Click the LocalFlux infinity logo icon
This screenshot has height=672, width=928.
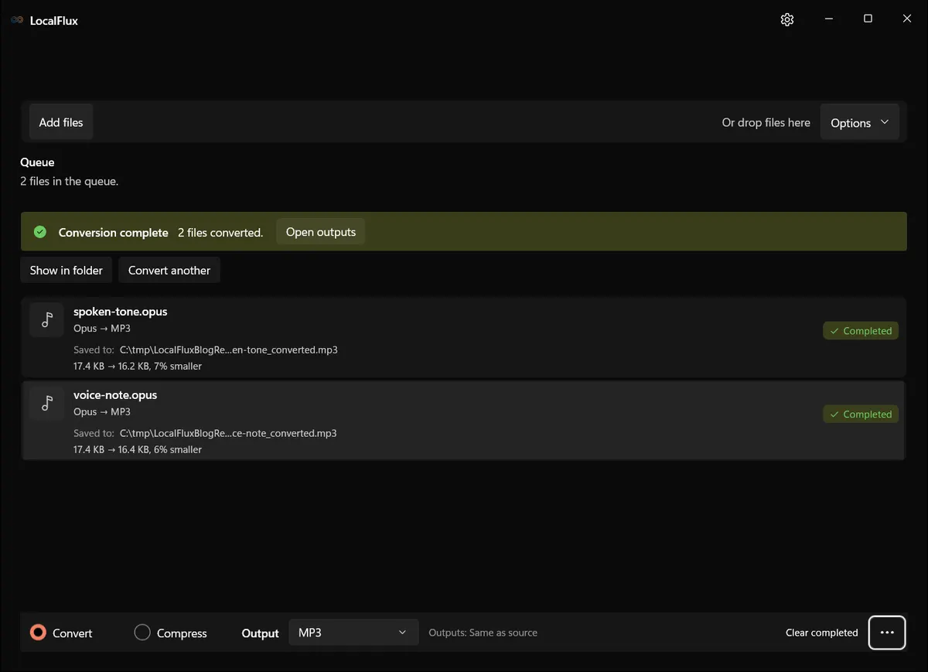click(x=17, y=21)
